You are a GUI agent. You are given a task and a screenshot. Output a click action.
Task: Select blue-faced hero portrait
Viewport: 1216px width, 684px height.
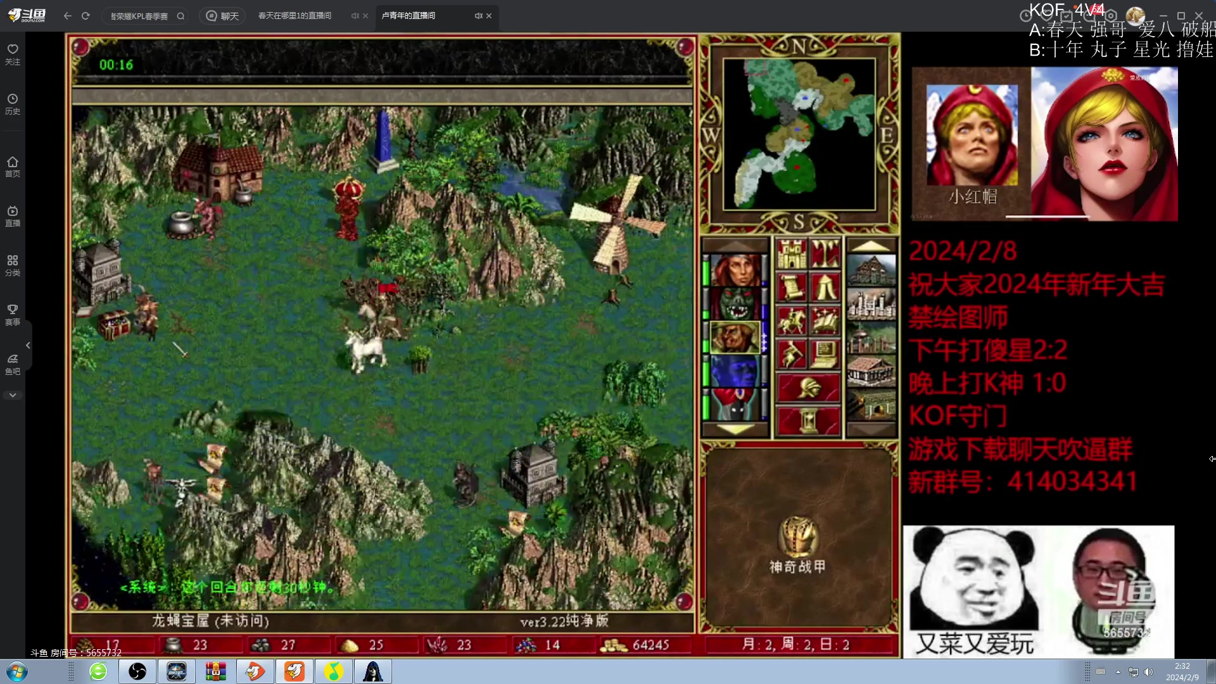735,370
